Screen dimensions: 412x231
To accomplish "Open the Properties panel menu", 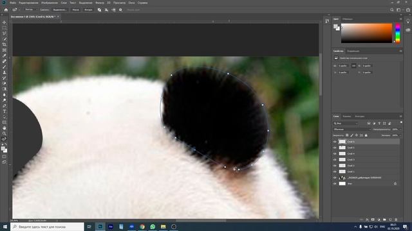I will click(x=400, y=51).
